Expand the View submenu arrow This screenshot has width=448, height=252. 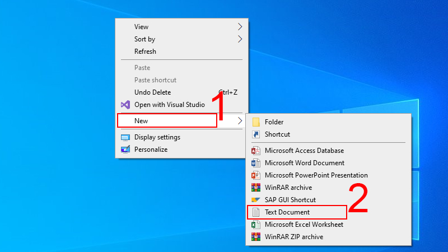click(x=240, y=26)
